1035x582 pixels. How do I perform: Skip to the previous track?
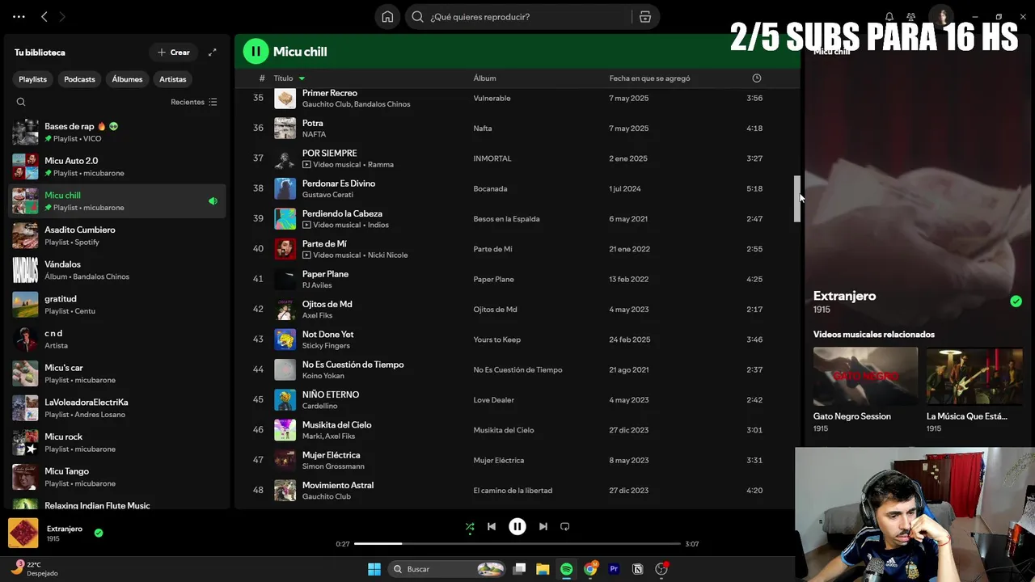(x=491, y=526)
